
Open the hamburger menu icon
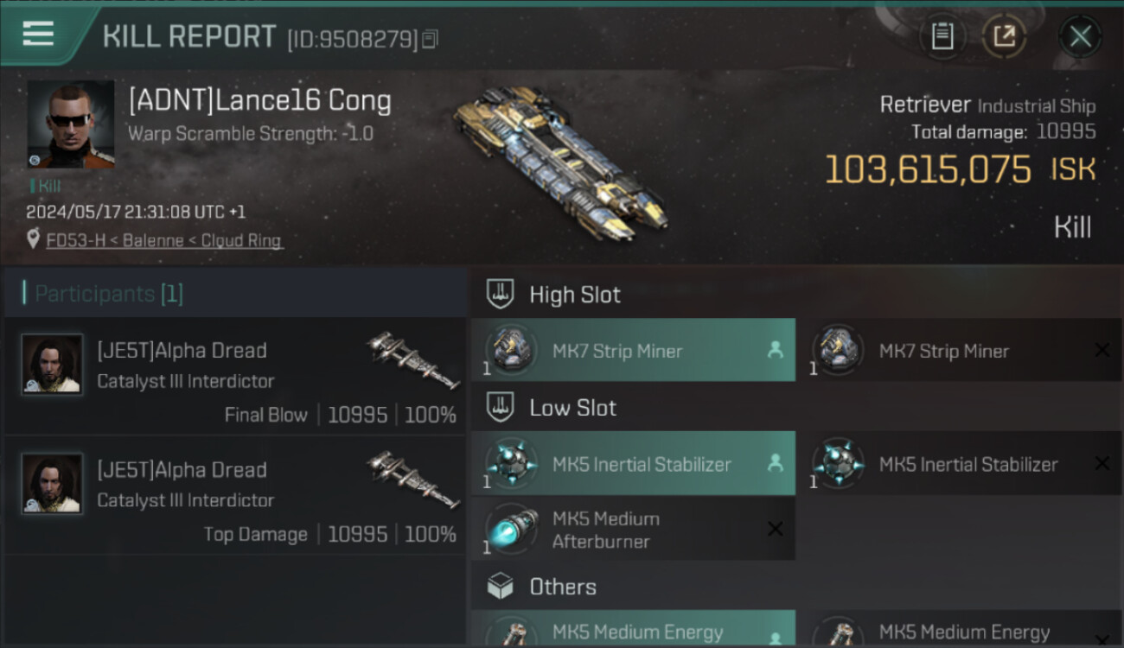[38, 35]
